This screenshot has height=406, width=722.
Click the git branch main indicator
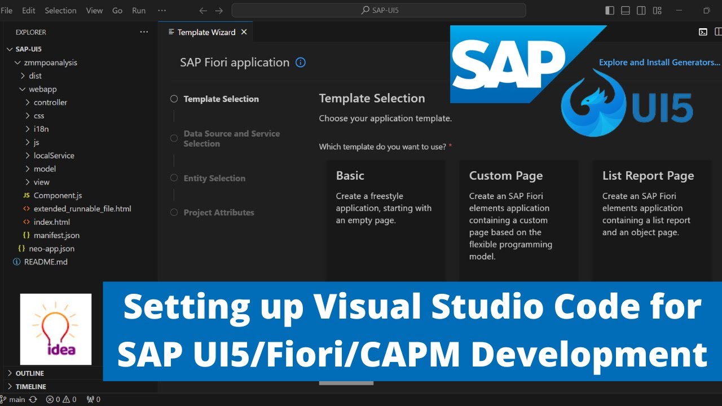click(13, 399)
